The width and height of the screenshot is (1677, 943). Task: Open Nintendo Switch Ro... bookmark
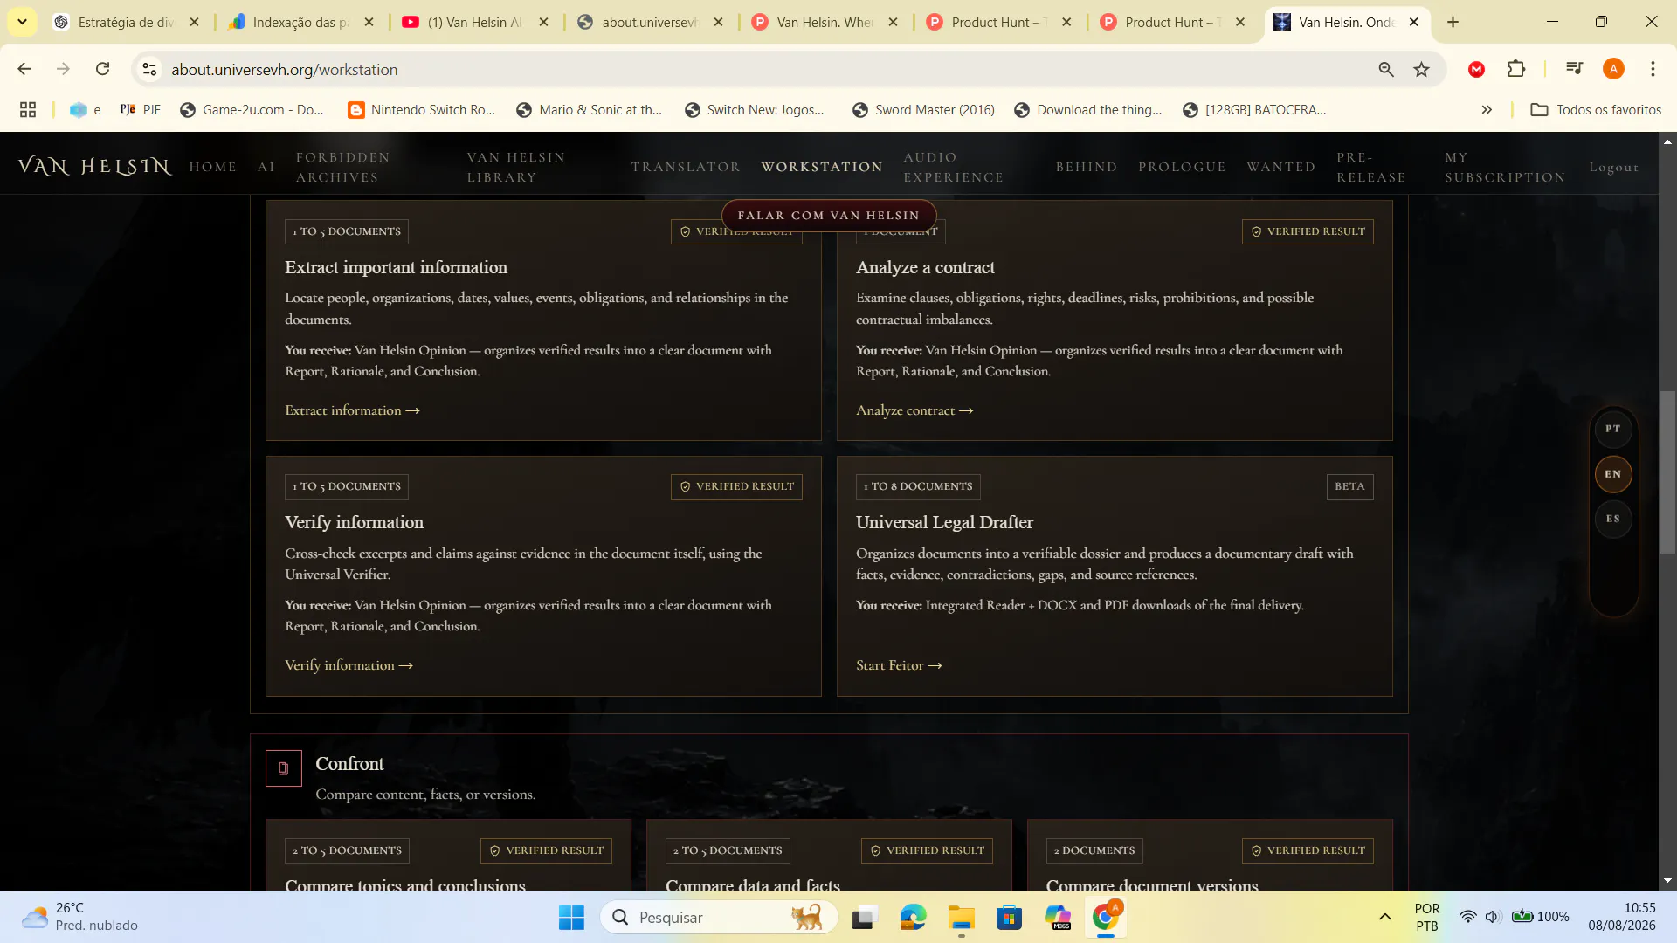[x=421, y=109]
